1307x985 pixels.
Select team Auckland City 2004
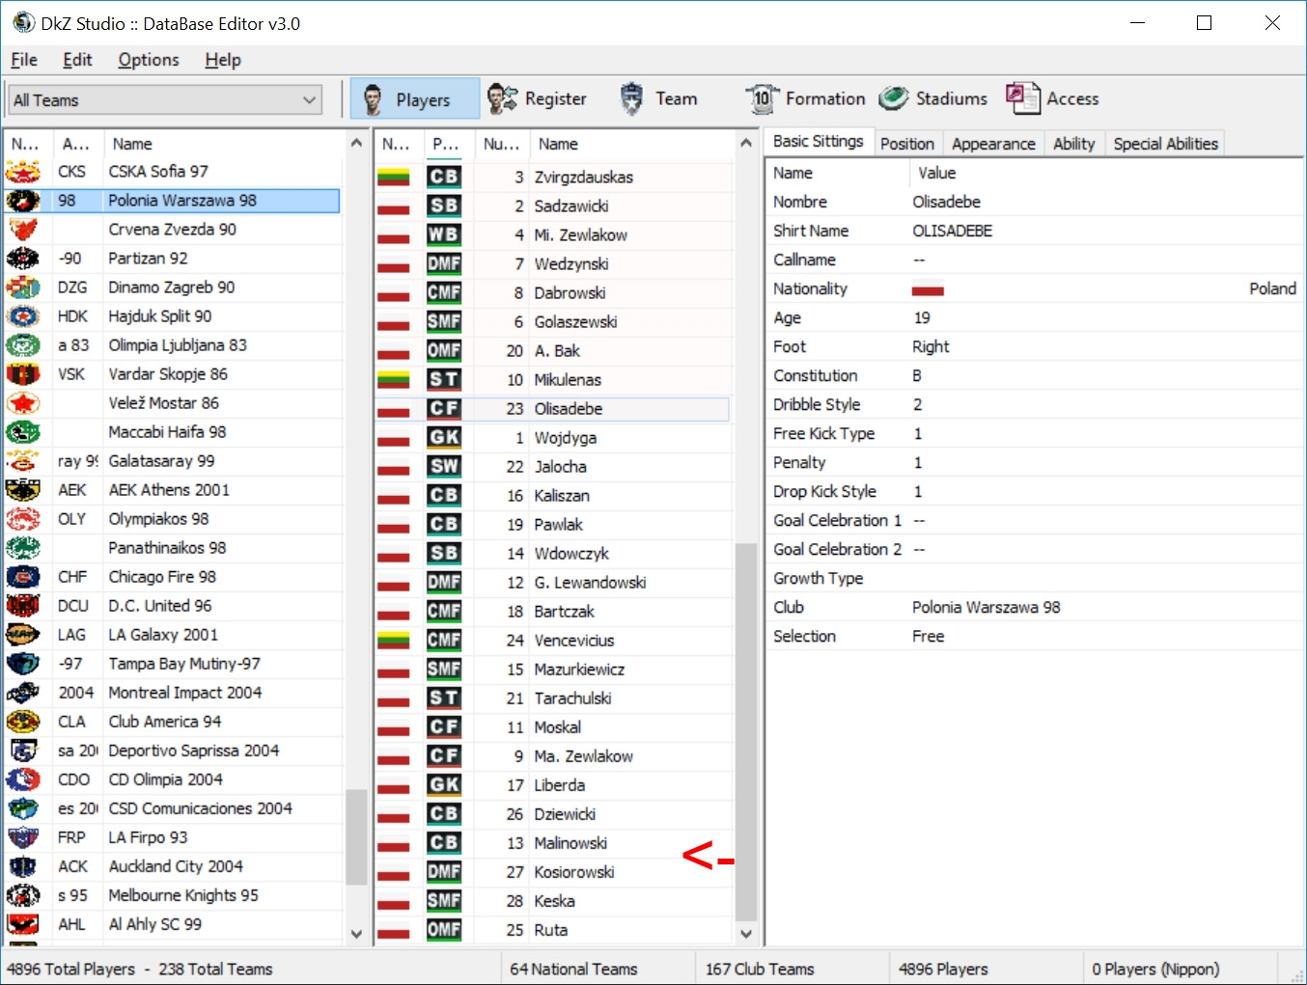tap(174, 866)
